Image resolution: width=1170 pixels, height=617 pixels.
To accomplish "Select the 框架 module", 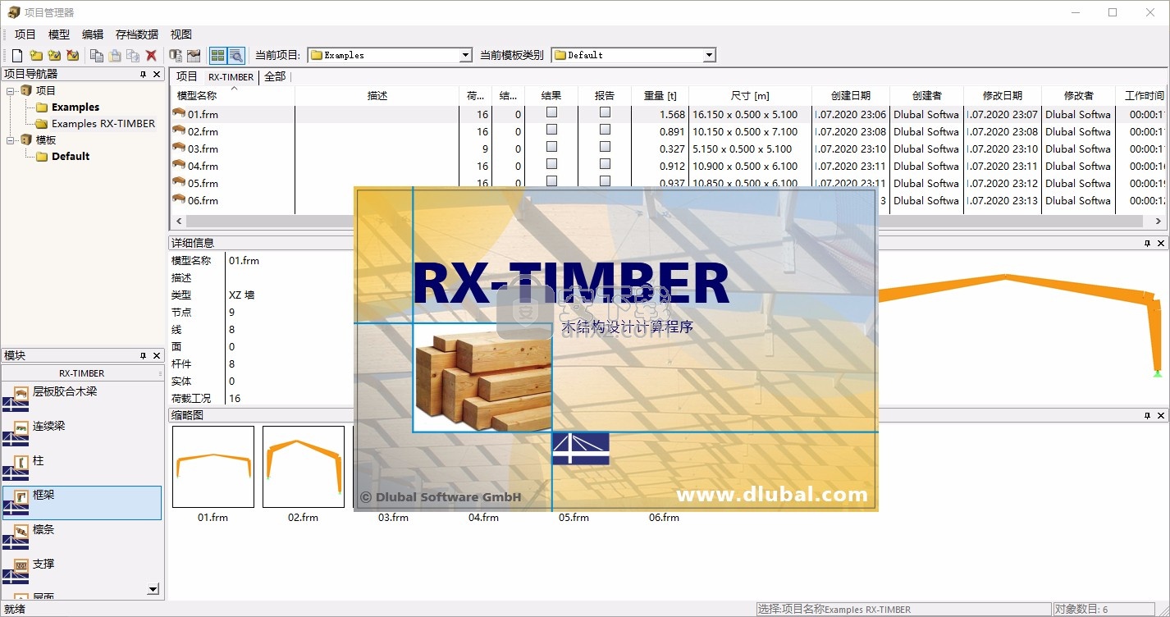I will point(82,502).
